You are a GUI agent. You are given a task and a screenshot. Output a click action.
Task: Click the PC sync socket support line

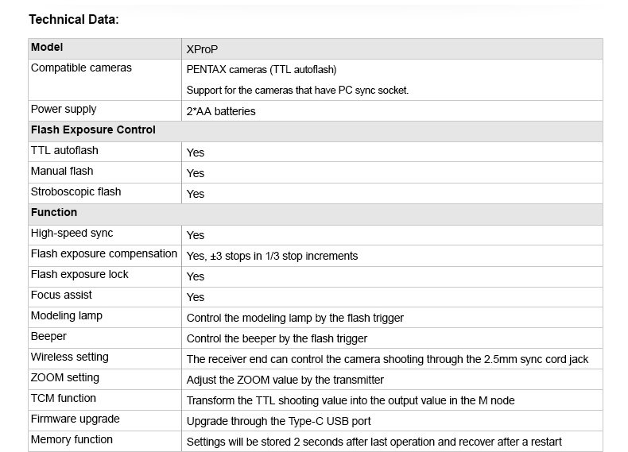(297, 91)
